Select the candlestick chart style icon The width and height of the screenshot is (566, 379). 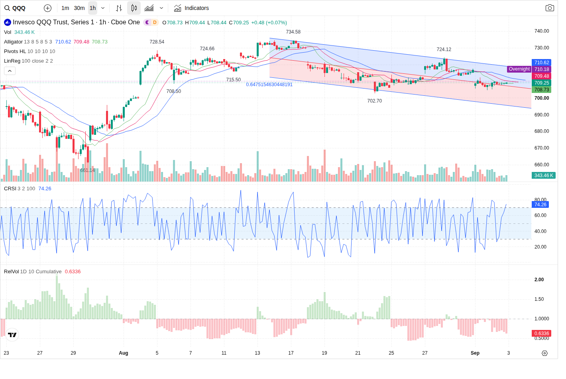coord(134,8)
